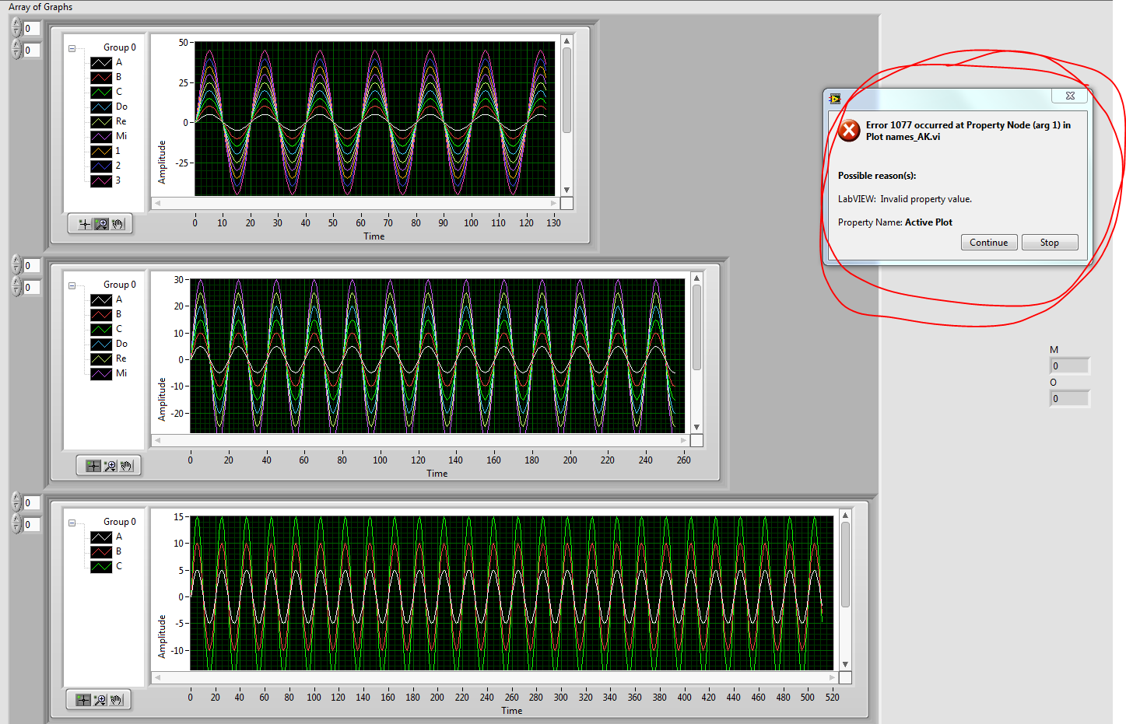Click lower index stepper beside the middle graph
The image size is (1126, 724).
click(16, 287)
